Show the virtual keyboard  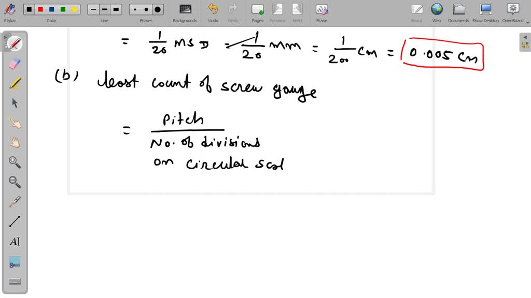[x=14, y=280]
